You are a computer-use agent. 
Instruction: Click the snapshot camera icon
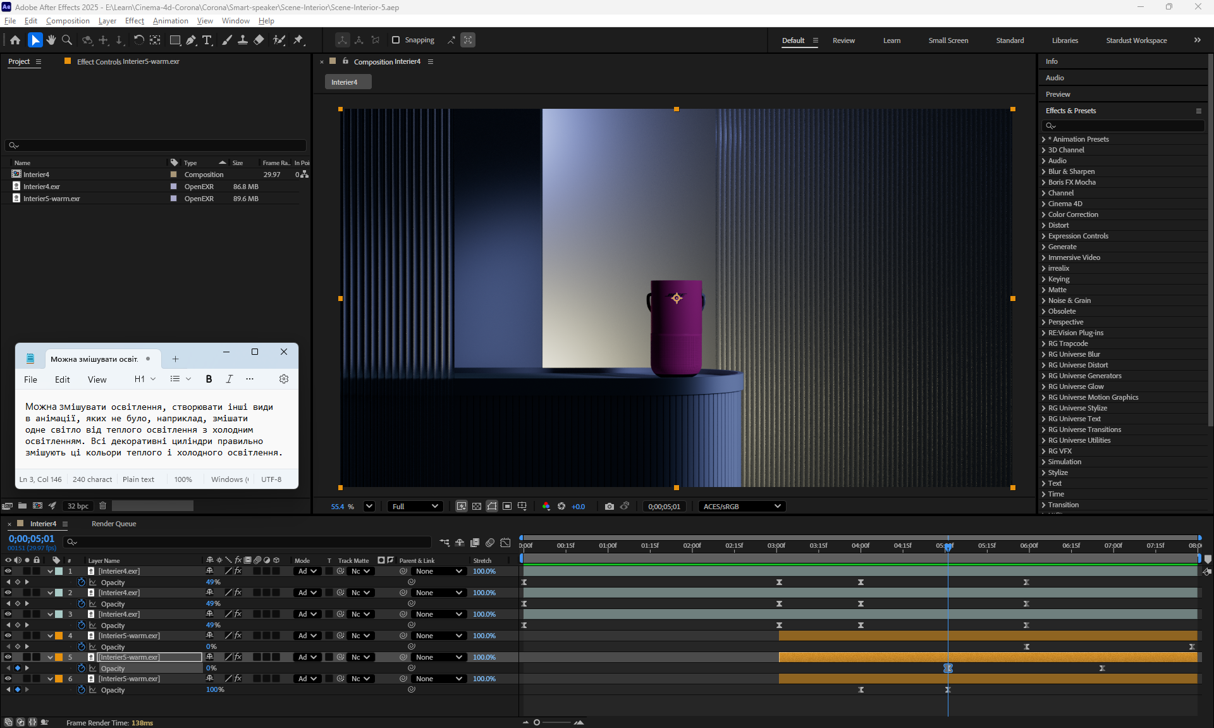609,507
